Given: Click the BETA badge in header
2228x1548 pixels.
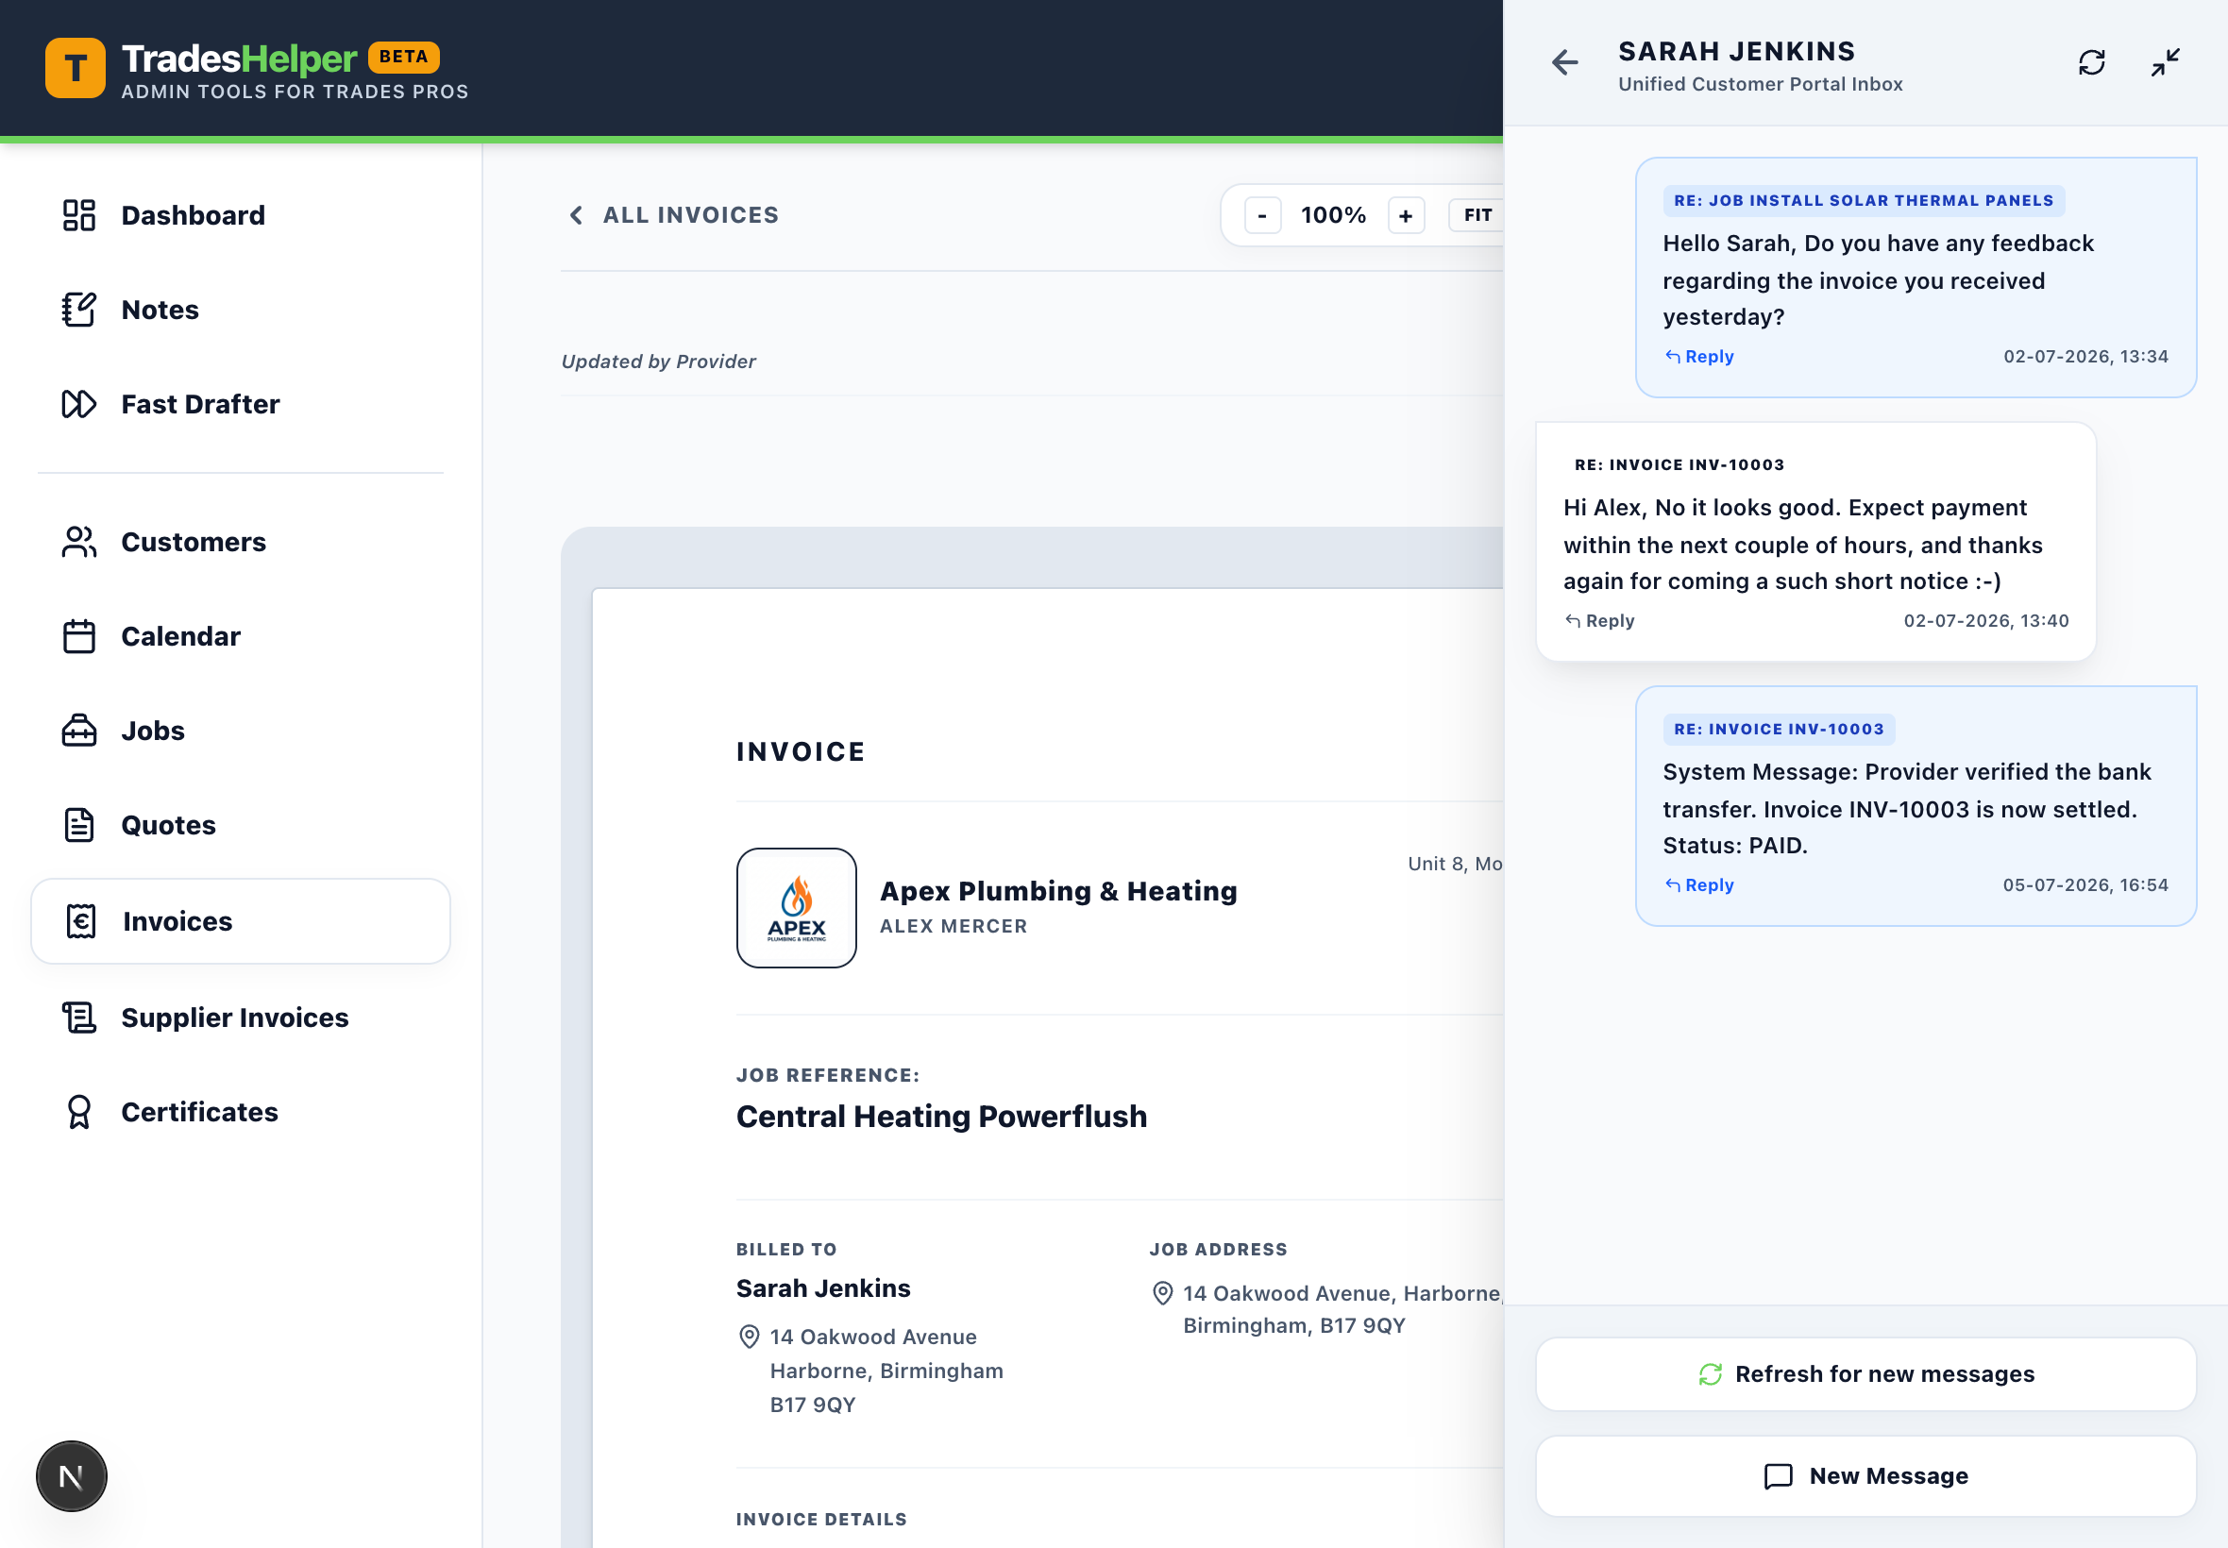Looking at the screenshot, I should coord(403,57).
